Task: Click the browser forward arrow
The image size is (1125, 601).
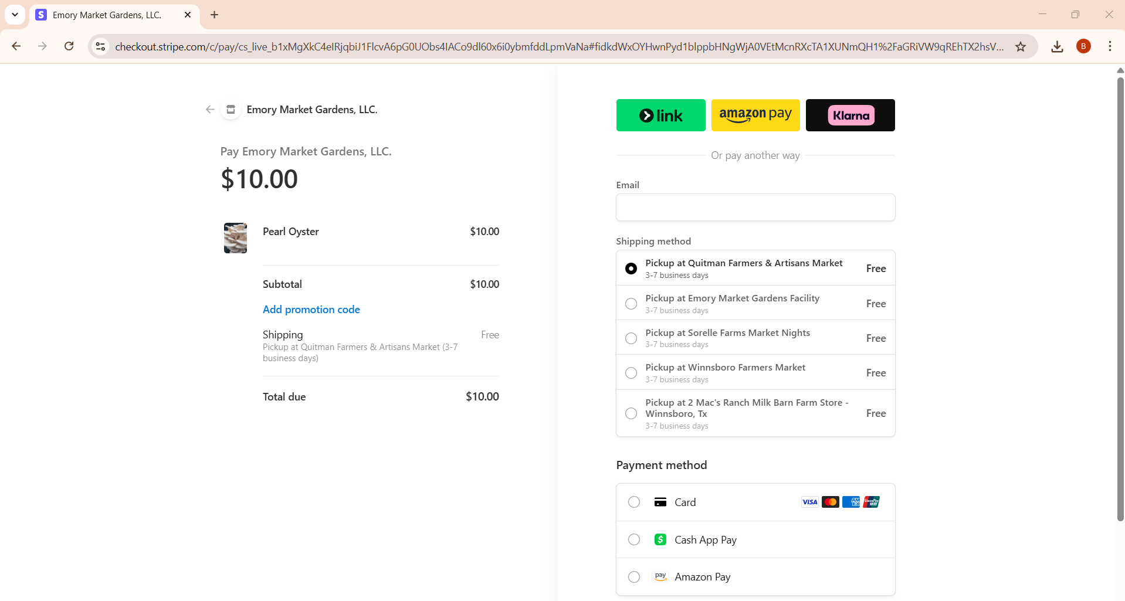Action: 42,46
